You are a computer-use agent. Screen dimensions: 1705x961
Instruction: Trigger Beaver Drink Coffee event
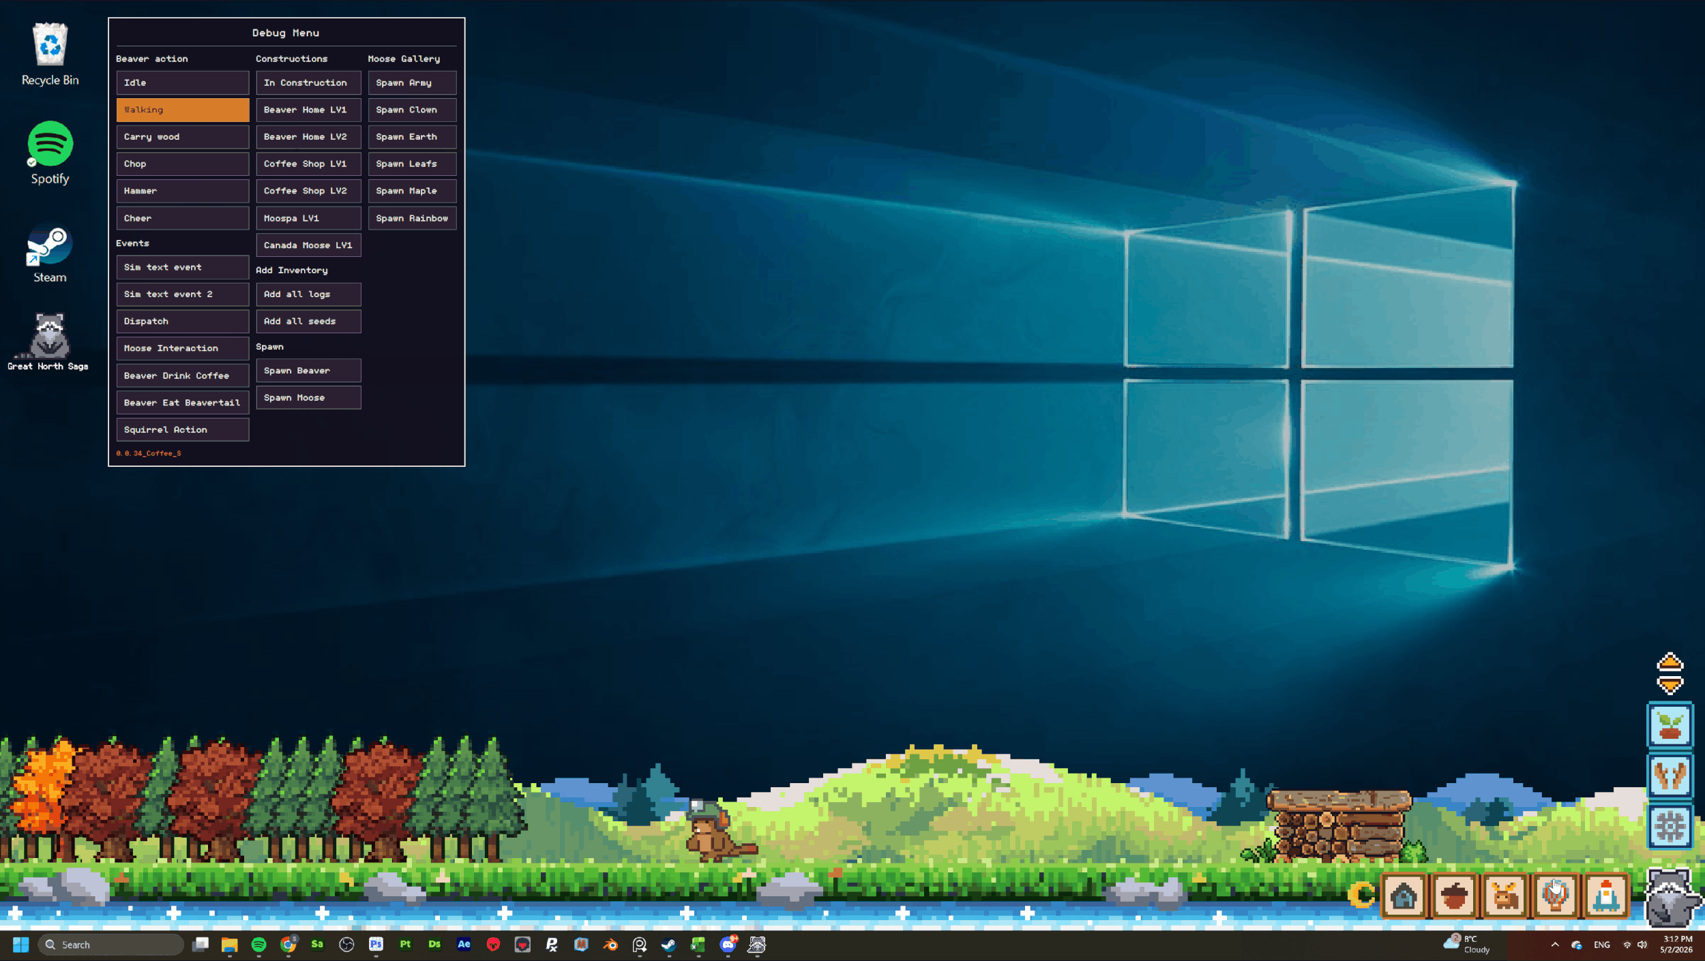click(182, 376)
